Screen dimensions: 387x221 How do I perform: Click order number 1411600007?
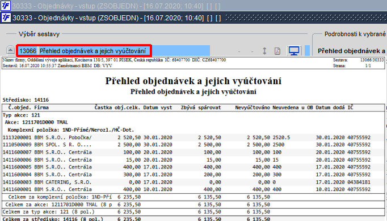pos(17,152)
